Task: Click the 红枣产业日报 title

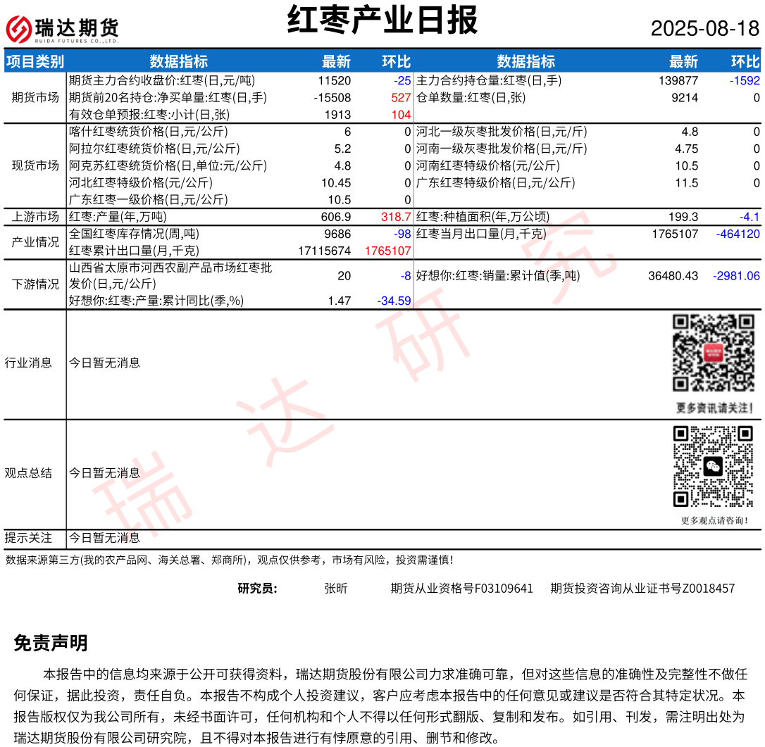Action: point(382,20)
